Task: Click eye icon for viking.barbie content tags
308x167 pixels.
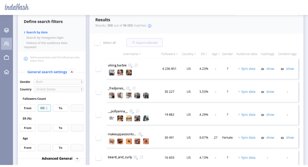Action: click(x=282, y=69)
